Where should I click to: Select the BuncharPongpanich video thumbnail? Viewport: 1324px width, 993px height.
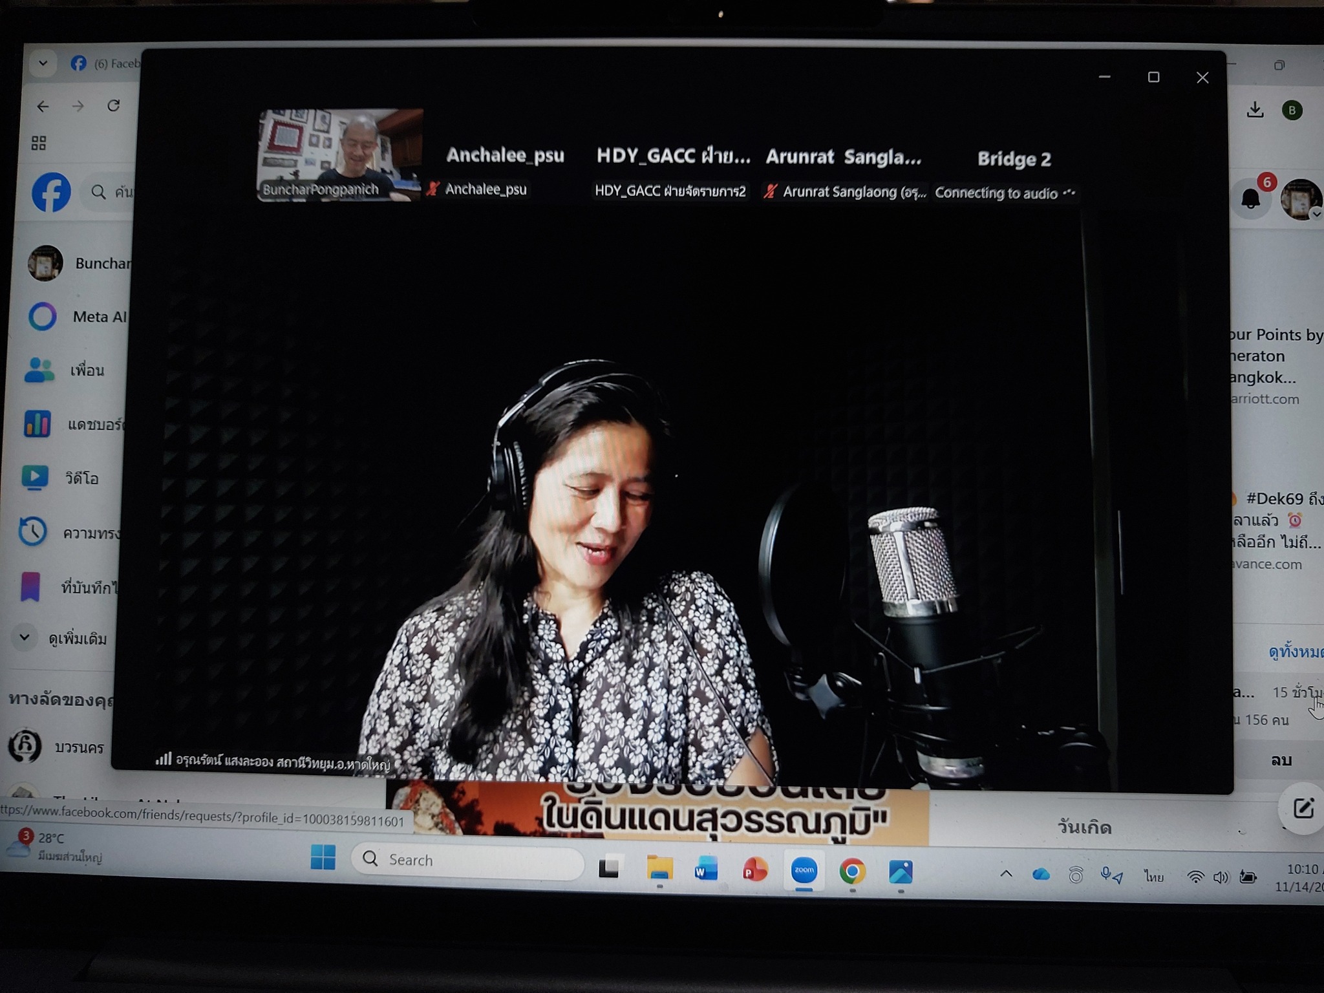coord(339,155)
